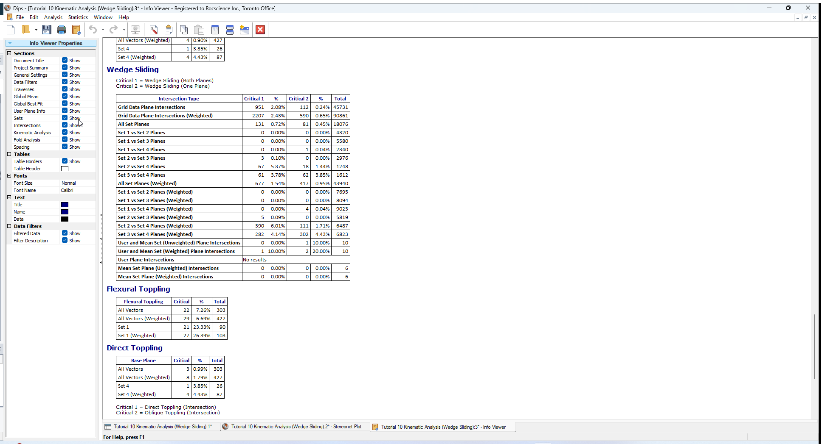Print the Info Viewer report
The image size is (822, 444).
[62, 30]
